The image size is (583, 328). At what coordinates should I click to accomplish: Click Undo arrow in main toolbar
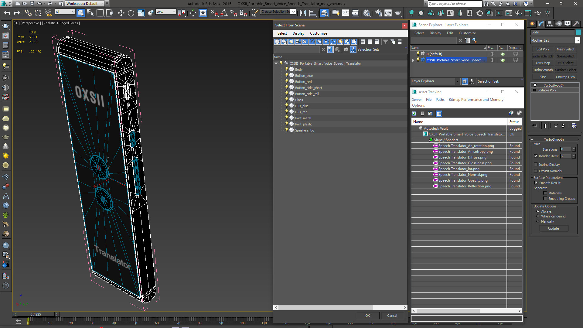pos(7,13)
